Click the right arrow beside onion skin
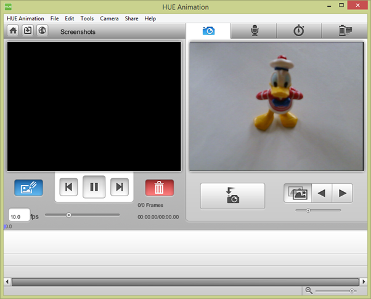Viewport: 371px width, 299px height. (x=343, y=193)
